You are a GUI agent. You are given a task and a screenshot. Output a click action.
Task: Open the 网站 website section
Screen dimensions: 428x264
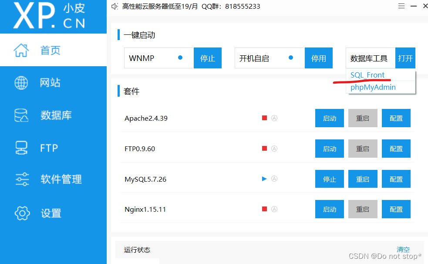pyautogui.click(x=53, y=82)
